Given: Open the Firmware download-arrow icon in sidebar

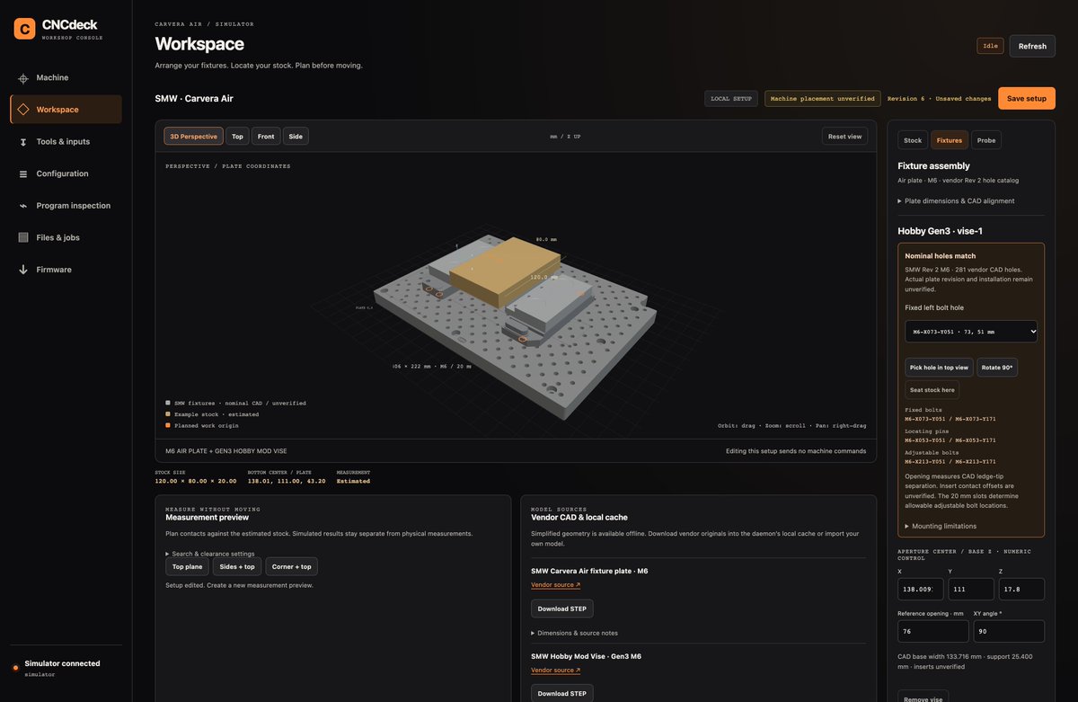Looking at the screenshot, I should coord(23,270).
